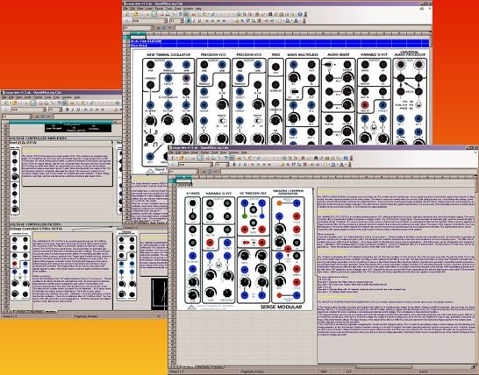Select the SERGE MODULAR synth panel image
This screenshot has width=479, height=375.
pos(245,250)
